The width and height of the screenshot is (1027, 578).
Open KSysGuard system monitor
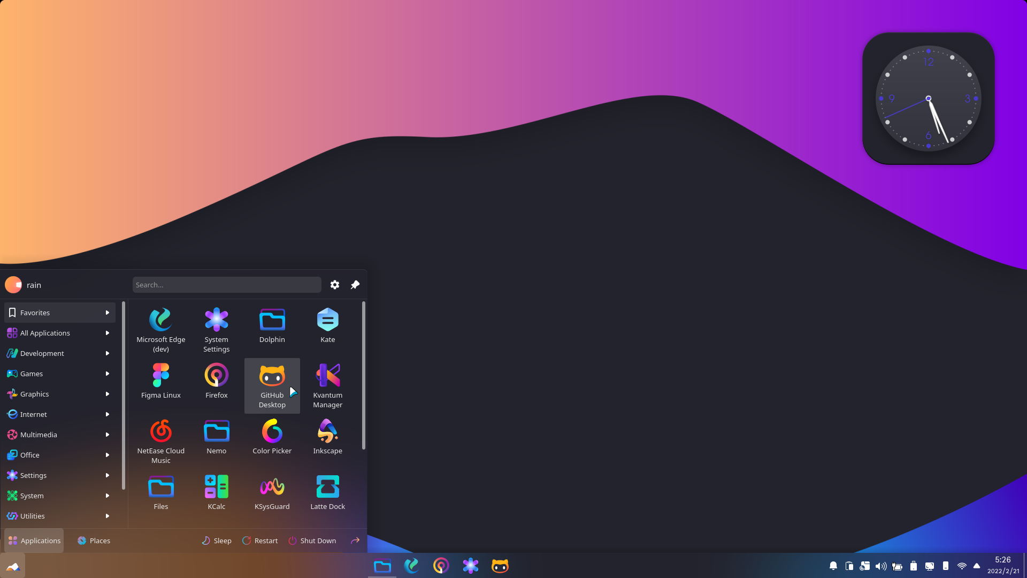click(x=272, y=497)
